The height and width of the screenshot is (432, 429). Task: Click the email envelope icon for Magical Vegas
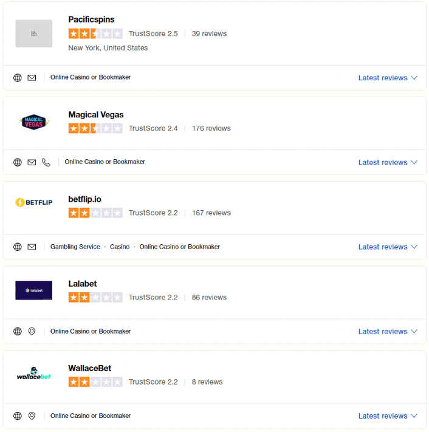pos(32,162)
